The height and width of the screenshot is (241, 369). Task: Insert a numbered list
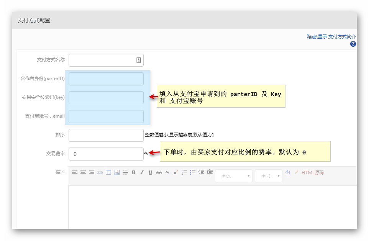tap(184, 172)
